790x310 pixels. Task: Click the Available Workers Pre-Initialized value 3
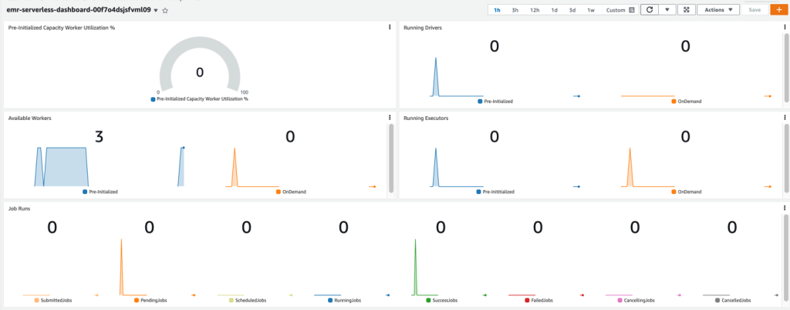point(100,137)
